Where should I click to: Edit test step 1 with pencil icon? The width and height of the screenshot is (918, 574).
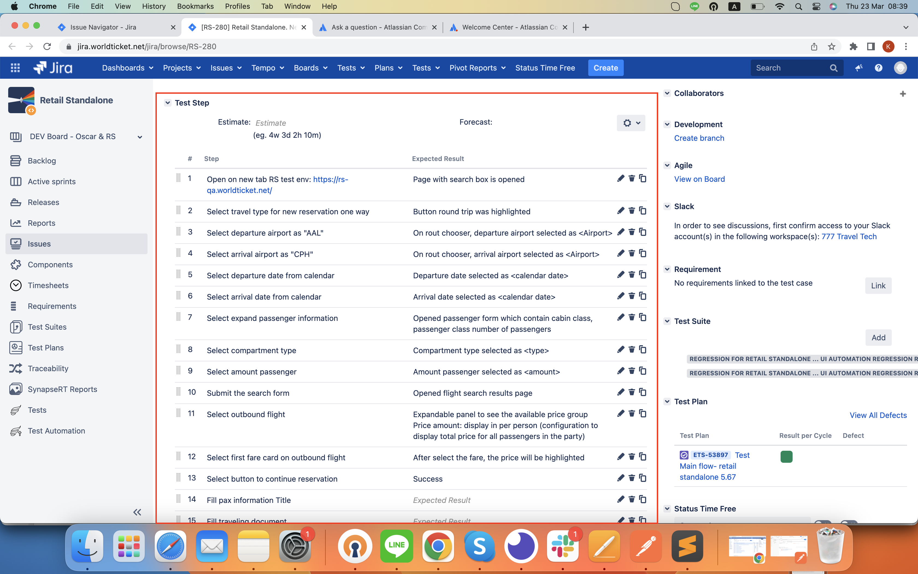[620, 178]
